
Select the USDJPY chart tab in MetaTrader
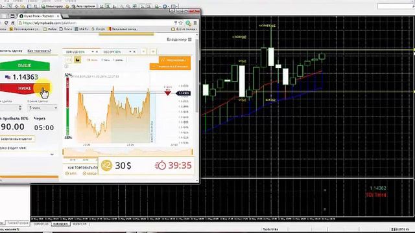pyautogui.click(x=80, y=224)
